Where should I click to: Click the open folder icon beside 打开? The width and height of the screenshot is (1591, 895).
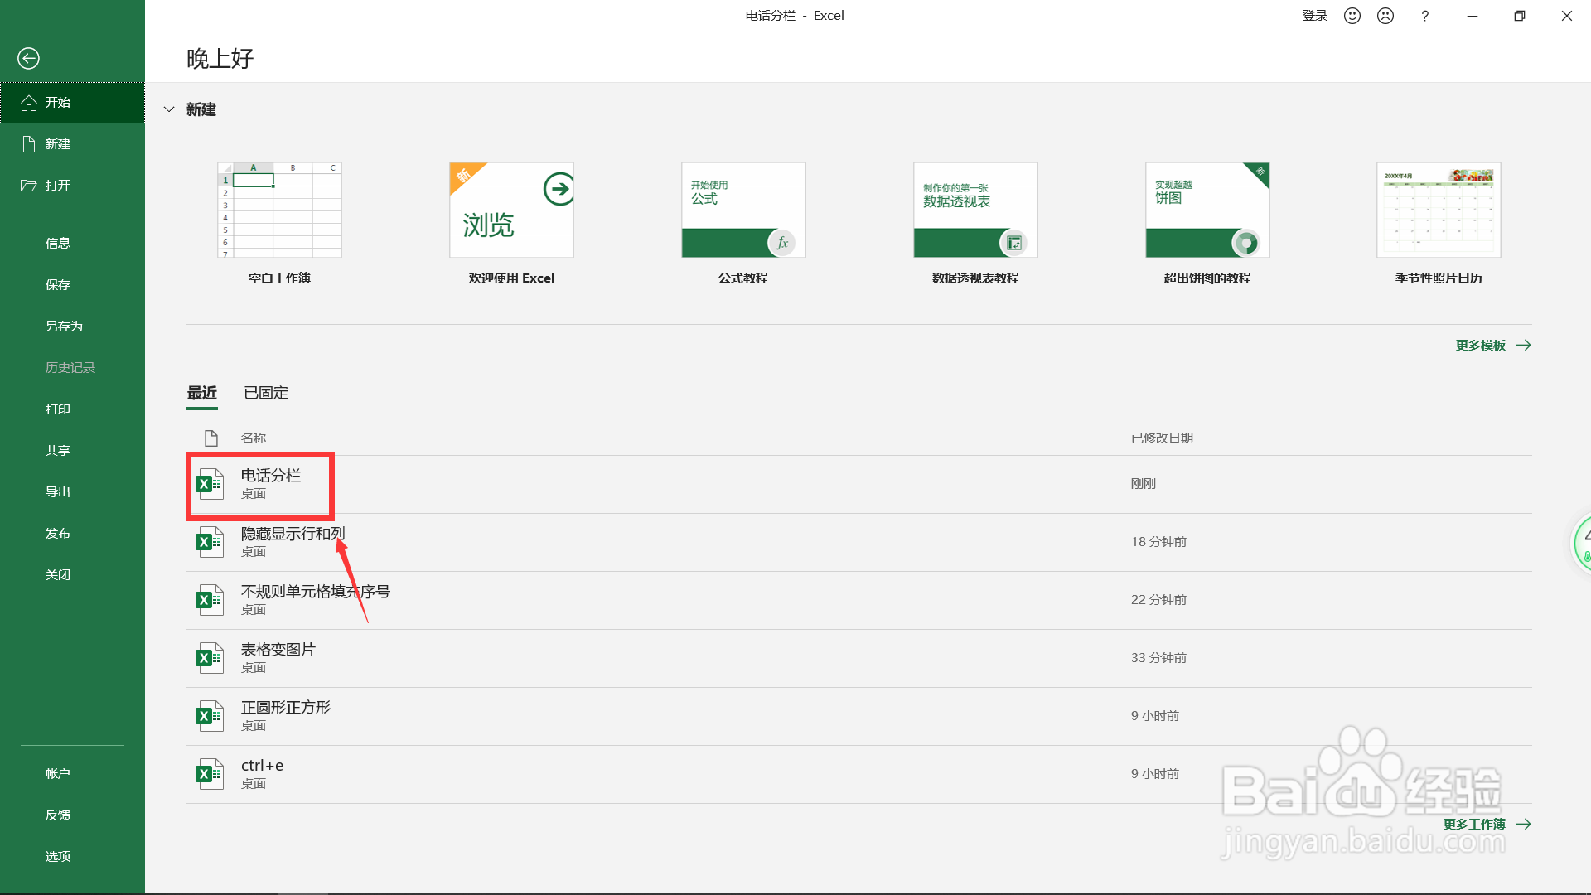29,186
